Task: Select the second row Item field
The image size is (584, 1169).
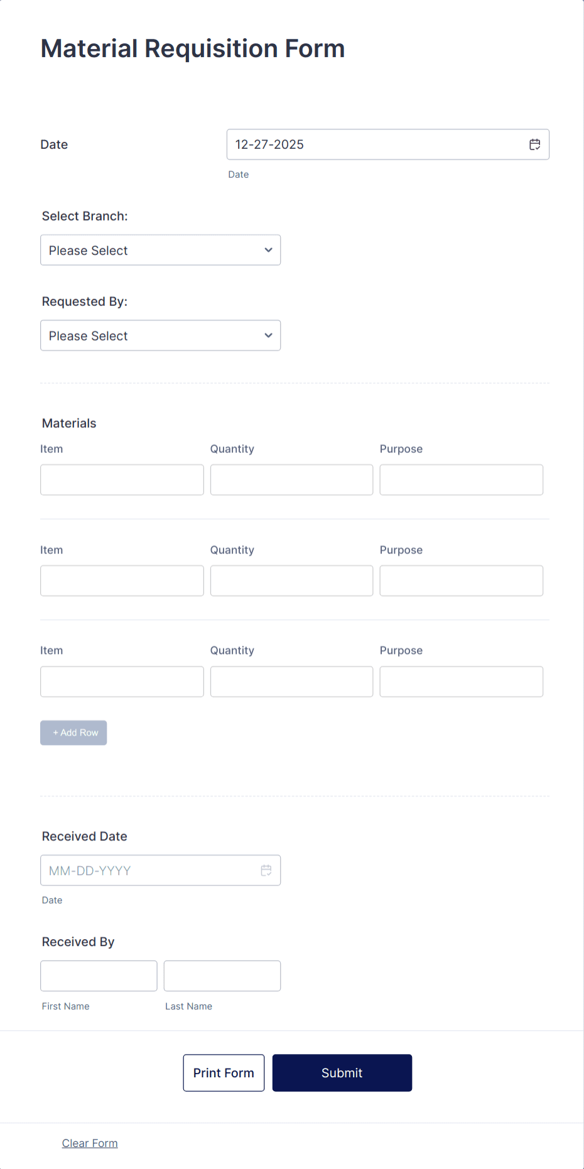Action: [122, 580]
